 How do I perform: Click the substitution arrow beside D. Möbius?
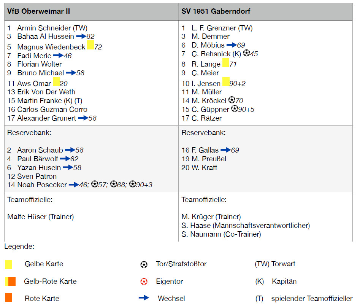232,45
